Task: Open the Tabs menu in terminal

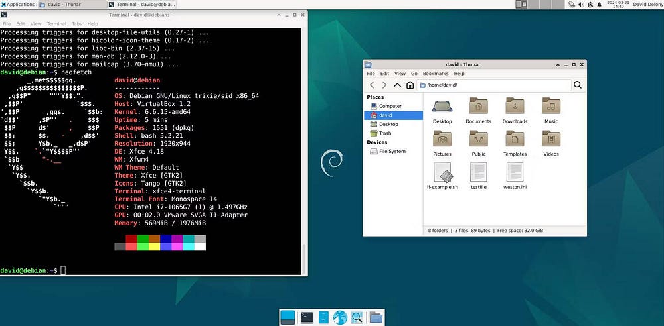Action: point(76,24)
